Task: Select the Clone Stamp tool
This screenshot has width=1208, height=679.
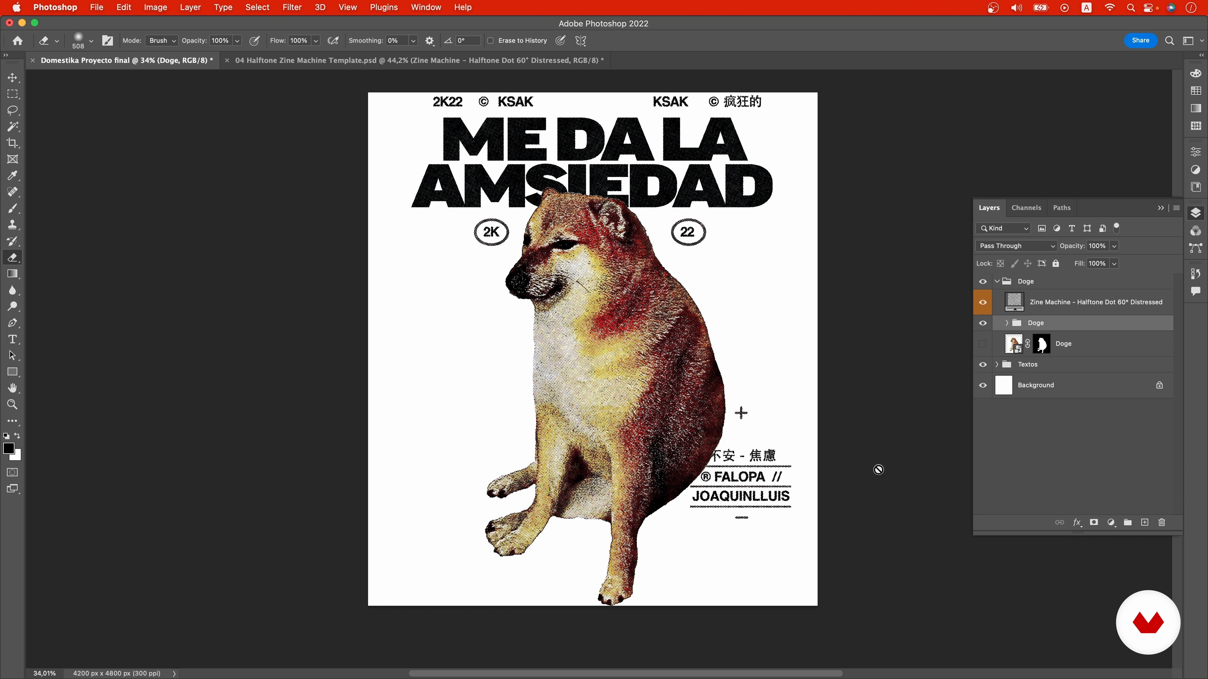Action: click(13, 225)
